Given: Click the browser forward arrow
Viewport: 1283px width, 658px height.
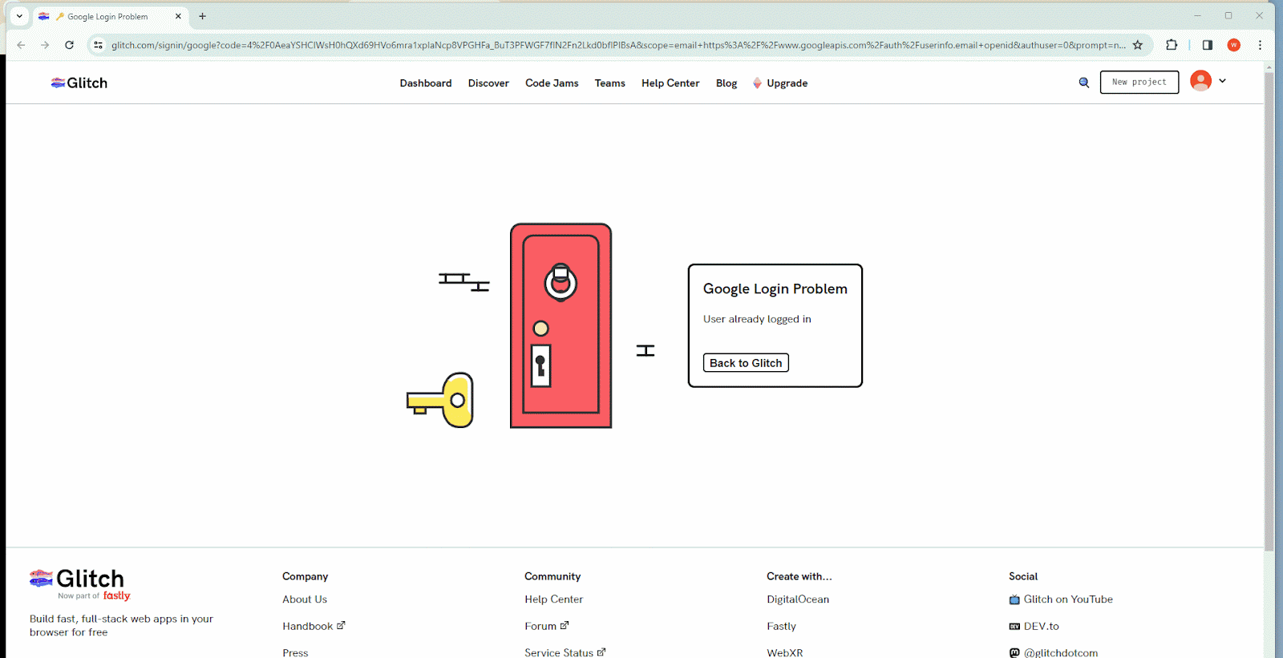Looking at the screenshot, I should (45, 45).
